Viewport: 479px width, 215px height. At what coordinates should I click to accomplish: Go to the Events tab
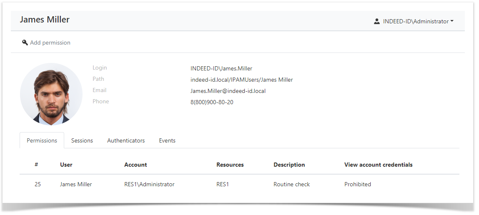tap(167, 140)
